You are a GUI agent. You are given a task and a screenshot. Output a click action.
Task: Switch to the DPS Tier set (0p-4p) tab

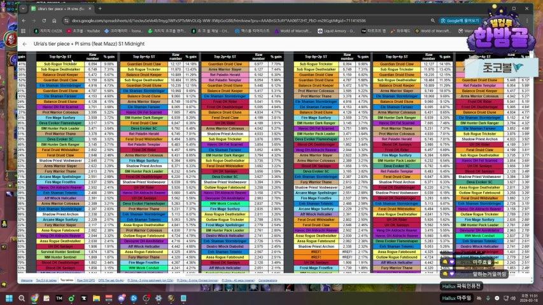(x=111, y=280)
